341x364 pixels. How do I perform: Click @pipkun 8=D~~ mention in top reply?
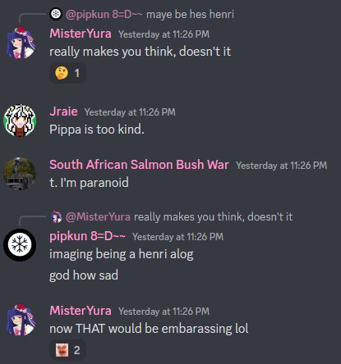tap(104, 14)
